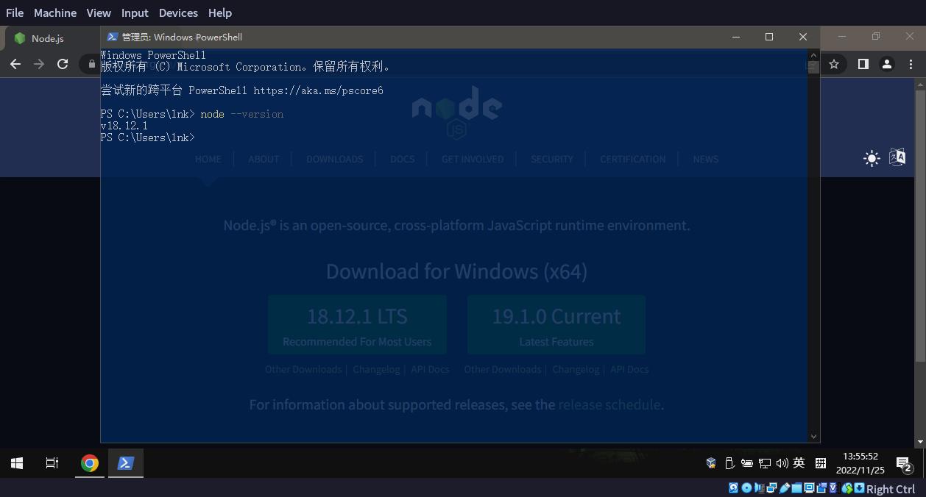The width and height of the screenshot is (926, 497).
Task: Open Chrome three-dot menu
Action: click(x=911, y=64)
